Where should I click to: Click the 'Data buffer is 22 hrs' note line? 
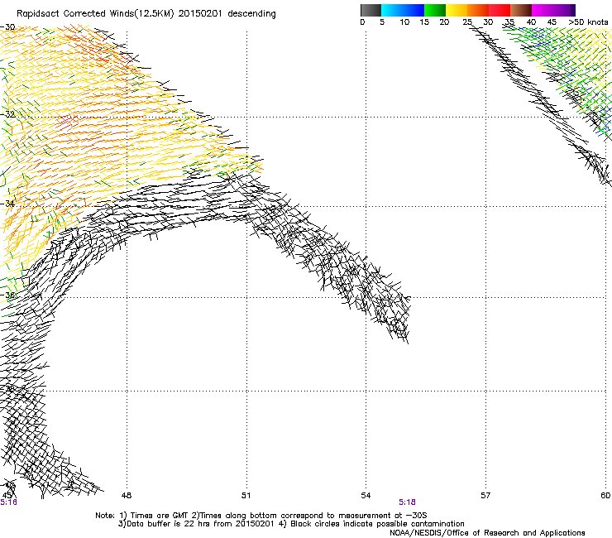pos(291,524)
